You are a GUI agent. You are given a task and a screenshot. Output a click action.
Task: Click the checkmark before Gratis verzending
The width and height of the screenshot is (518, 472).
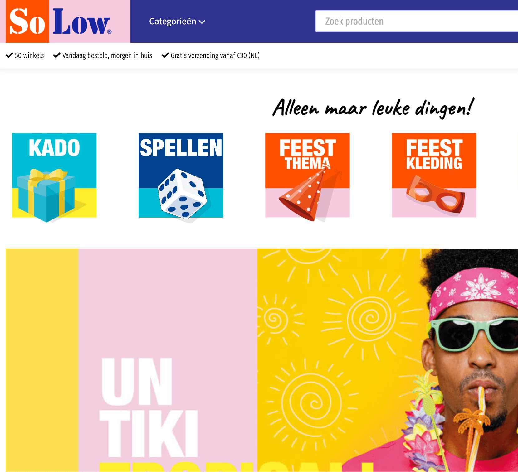tap(165, 55)
